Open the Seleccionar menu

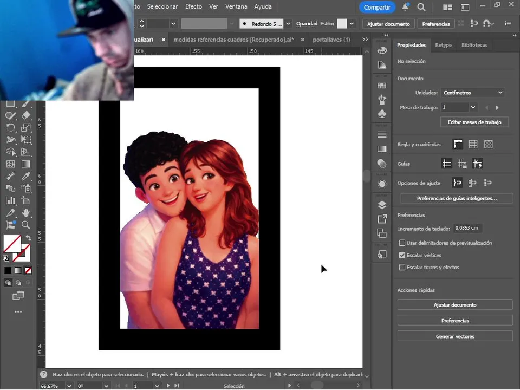(x=162, y=6)
